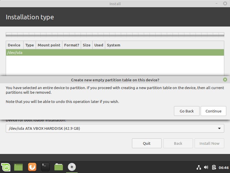The height and width of the screenshot is (173, 230).
Task: Click the show desktop icon beside the Mint menu
Action: pos(18,167)
